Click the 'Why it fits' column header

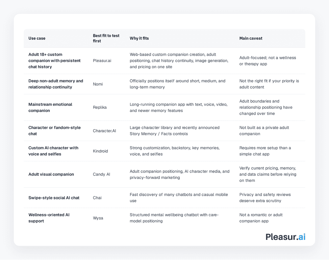click(139, 38)
